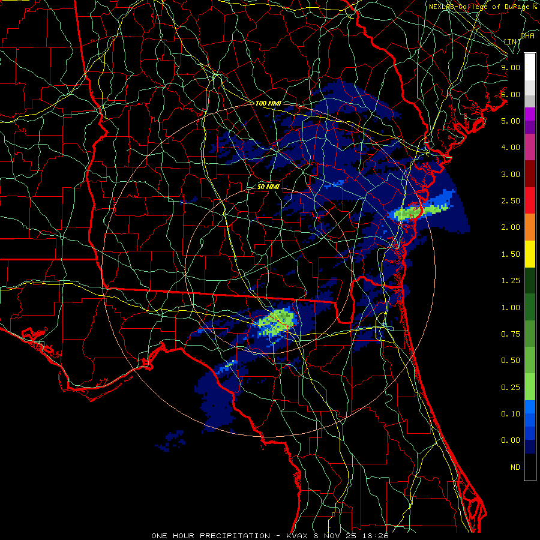Select the 0.50 legend value
540x540 pixels.
point(511,361)
